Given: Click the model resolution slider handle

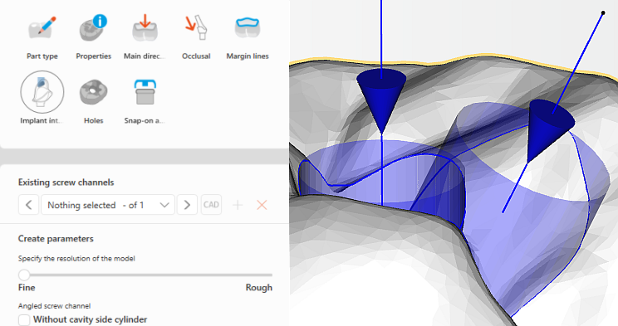Looking at the screenshot, I should click(x=24, y=275).
